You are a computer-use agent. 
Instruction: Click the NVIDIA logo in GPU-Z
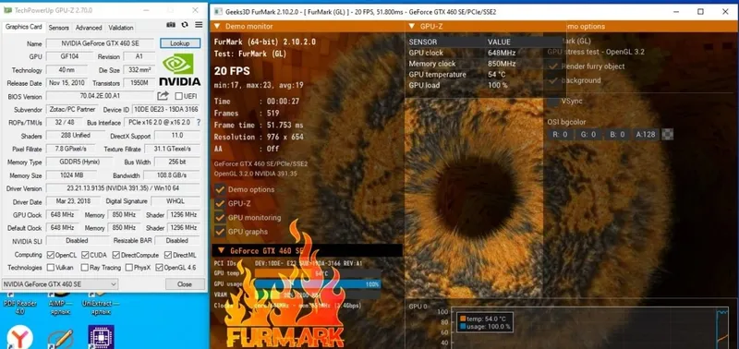pos(179,69)
